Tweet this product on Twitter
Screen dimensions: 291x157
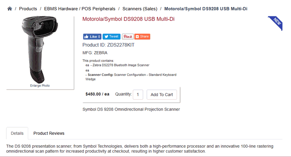pos(112,37)
